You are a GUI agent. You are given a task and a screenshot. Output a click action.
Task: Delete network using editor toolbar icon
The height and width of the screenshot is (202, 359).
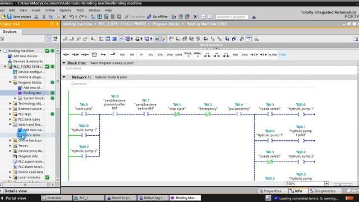[72, 39]
